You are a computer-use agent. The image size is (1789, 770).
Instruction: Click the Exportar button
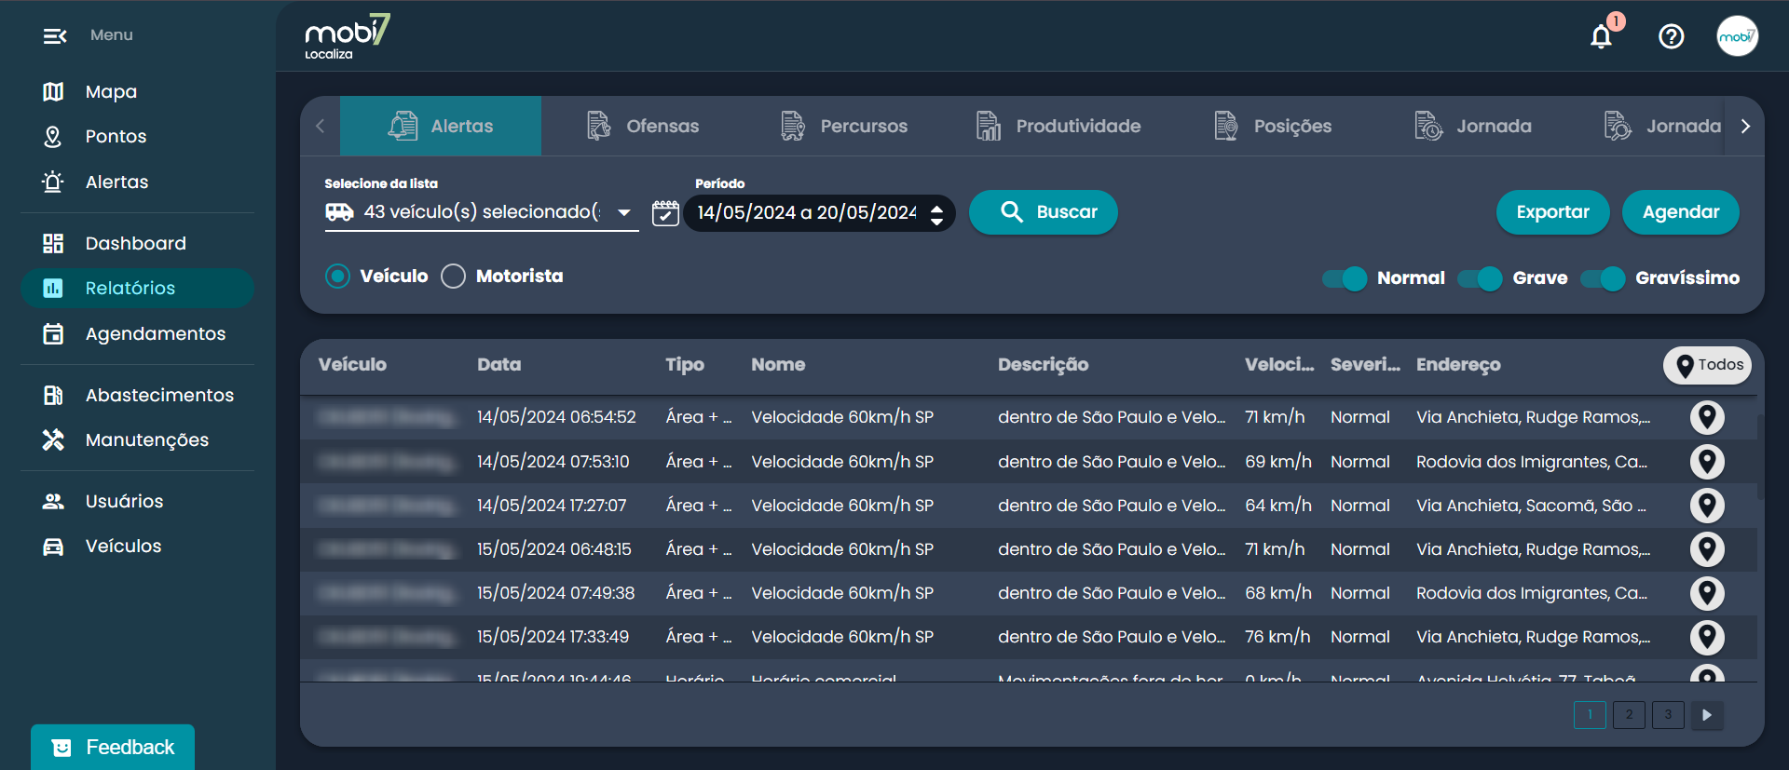1552,212
